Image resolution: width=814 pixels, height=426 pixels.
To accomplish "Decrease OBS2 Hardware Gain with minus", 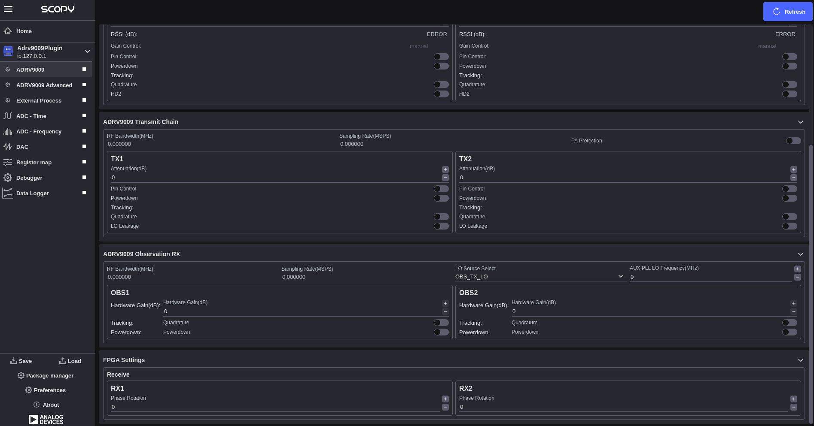I will [x=794, y=311].
